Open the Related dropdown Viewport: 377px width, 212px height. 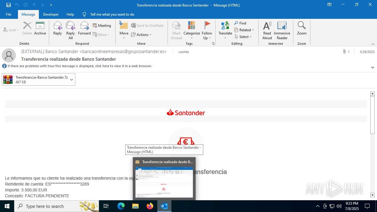(244, 30)
